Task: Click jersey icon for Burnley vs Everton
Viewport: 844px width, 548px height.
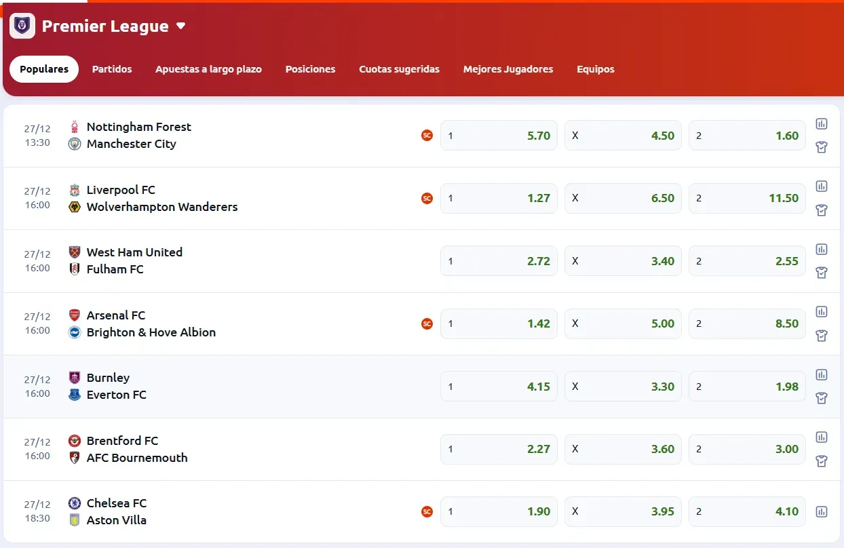Action: click(822, 398)
